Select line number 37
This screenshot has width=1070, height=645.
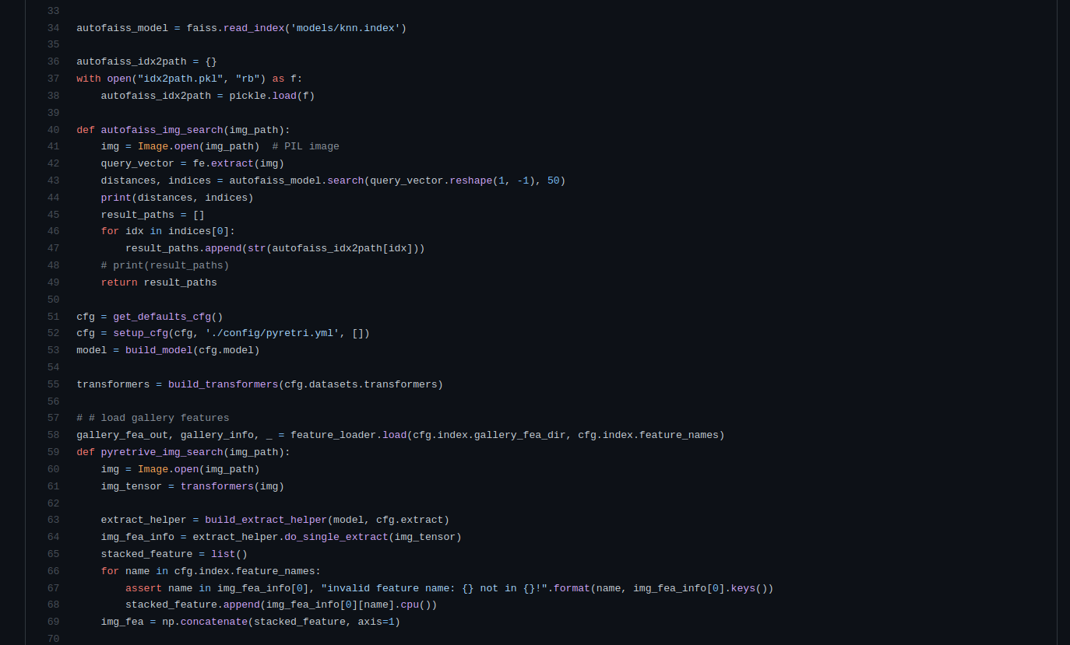(x=53, y=79)
